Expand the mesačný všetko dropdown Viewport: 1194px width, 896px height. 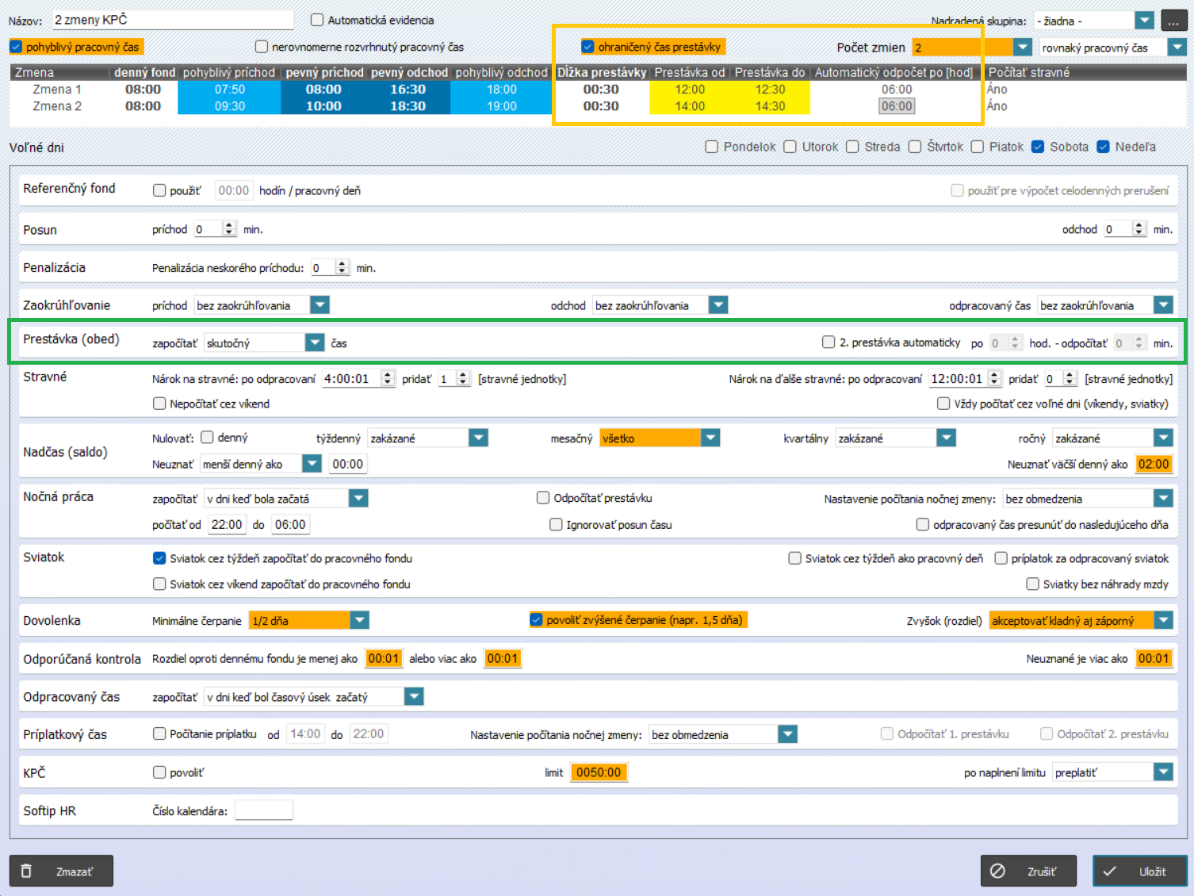coord(710,438)
